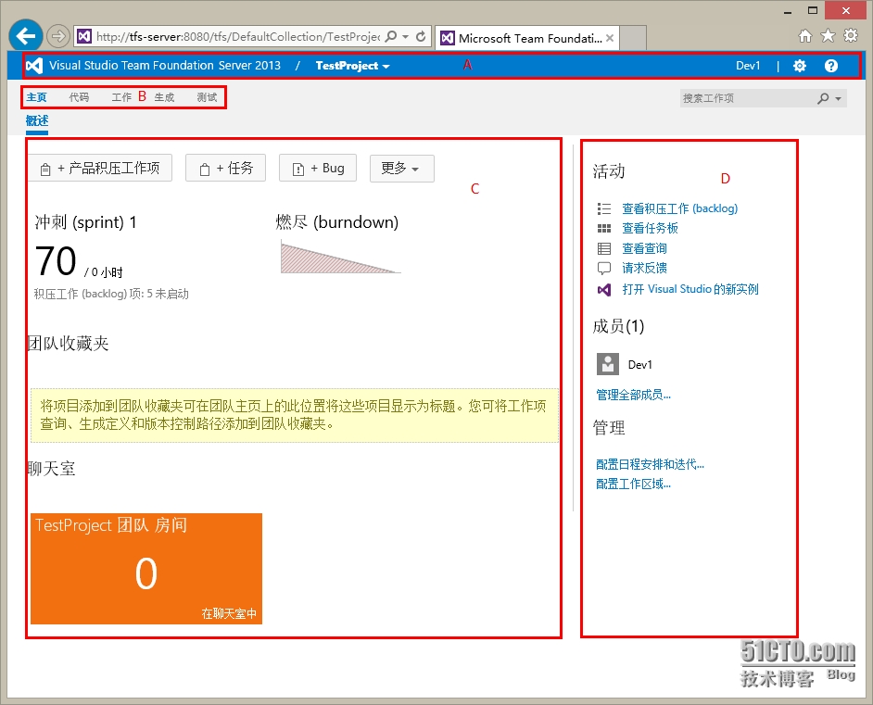Click the 请求反馈 link
This screenshot has height=705, width=873.
644,269
